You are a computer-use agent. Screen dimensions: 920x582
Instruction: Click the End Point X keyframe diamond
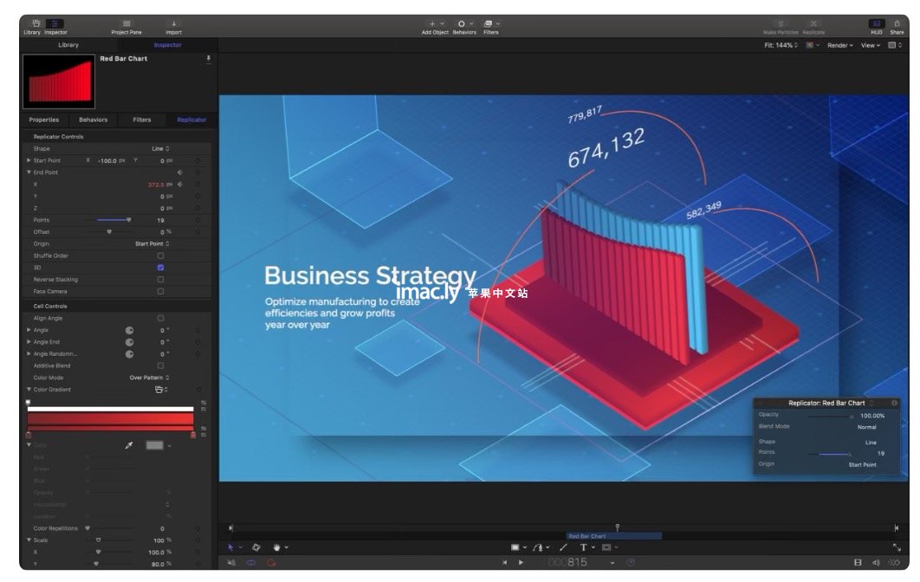[x=180, y=184]
